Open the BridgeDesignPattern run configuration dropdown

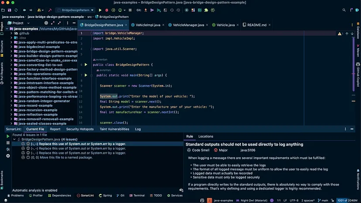tap(75, 10)
